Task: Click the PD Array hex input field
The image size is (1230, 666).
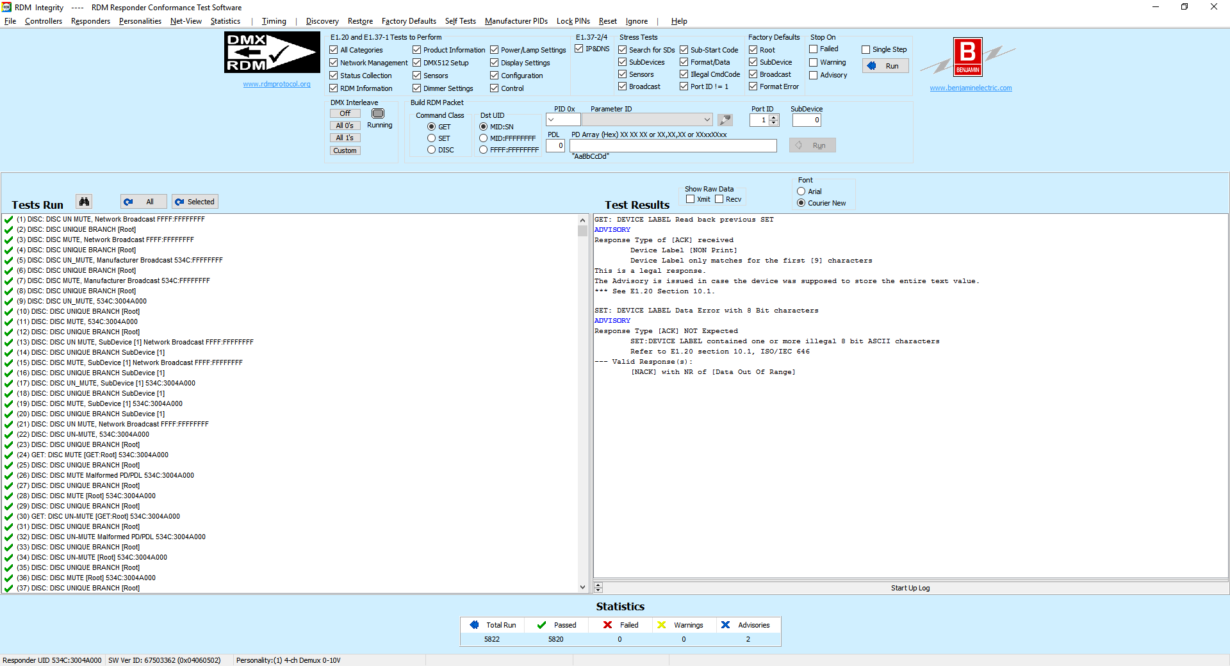Action: [673, 146]
